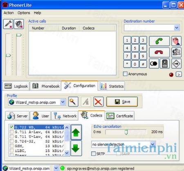The image size is (184, 171).
Task: Click the red status indicator dot
Action: [x=171, y=74]
